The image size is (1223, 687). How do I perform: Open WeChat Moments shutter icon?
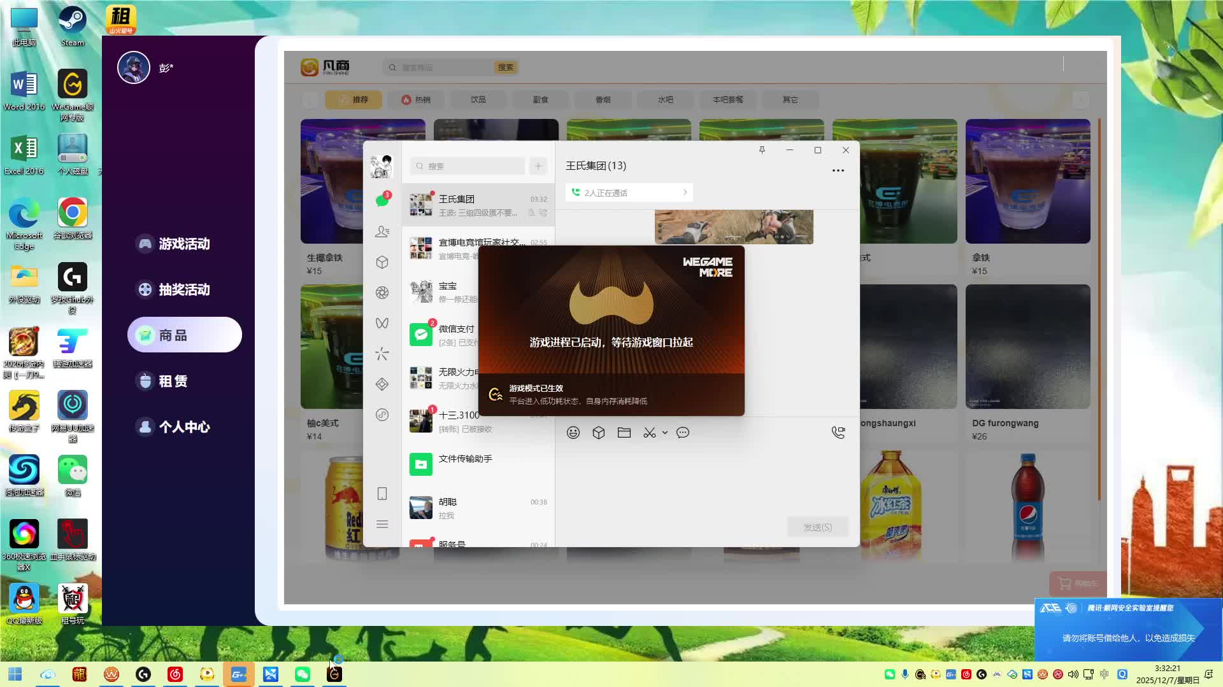(x=382, y=293)
